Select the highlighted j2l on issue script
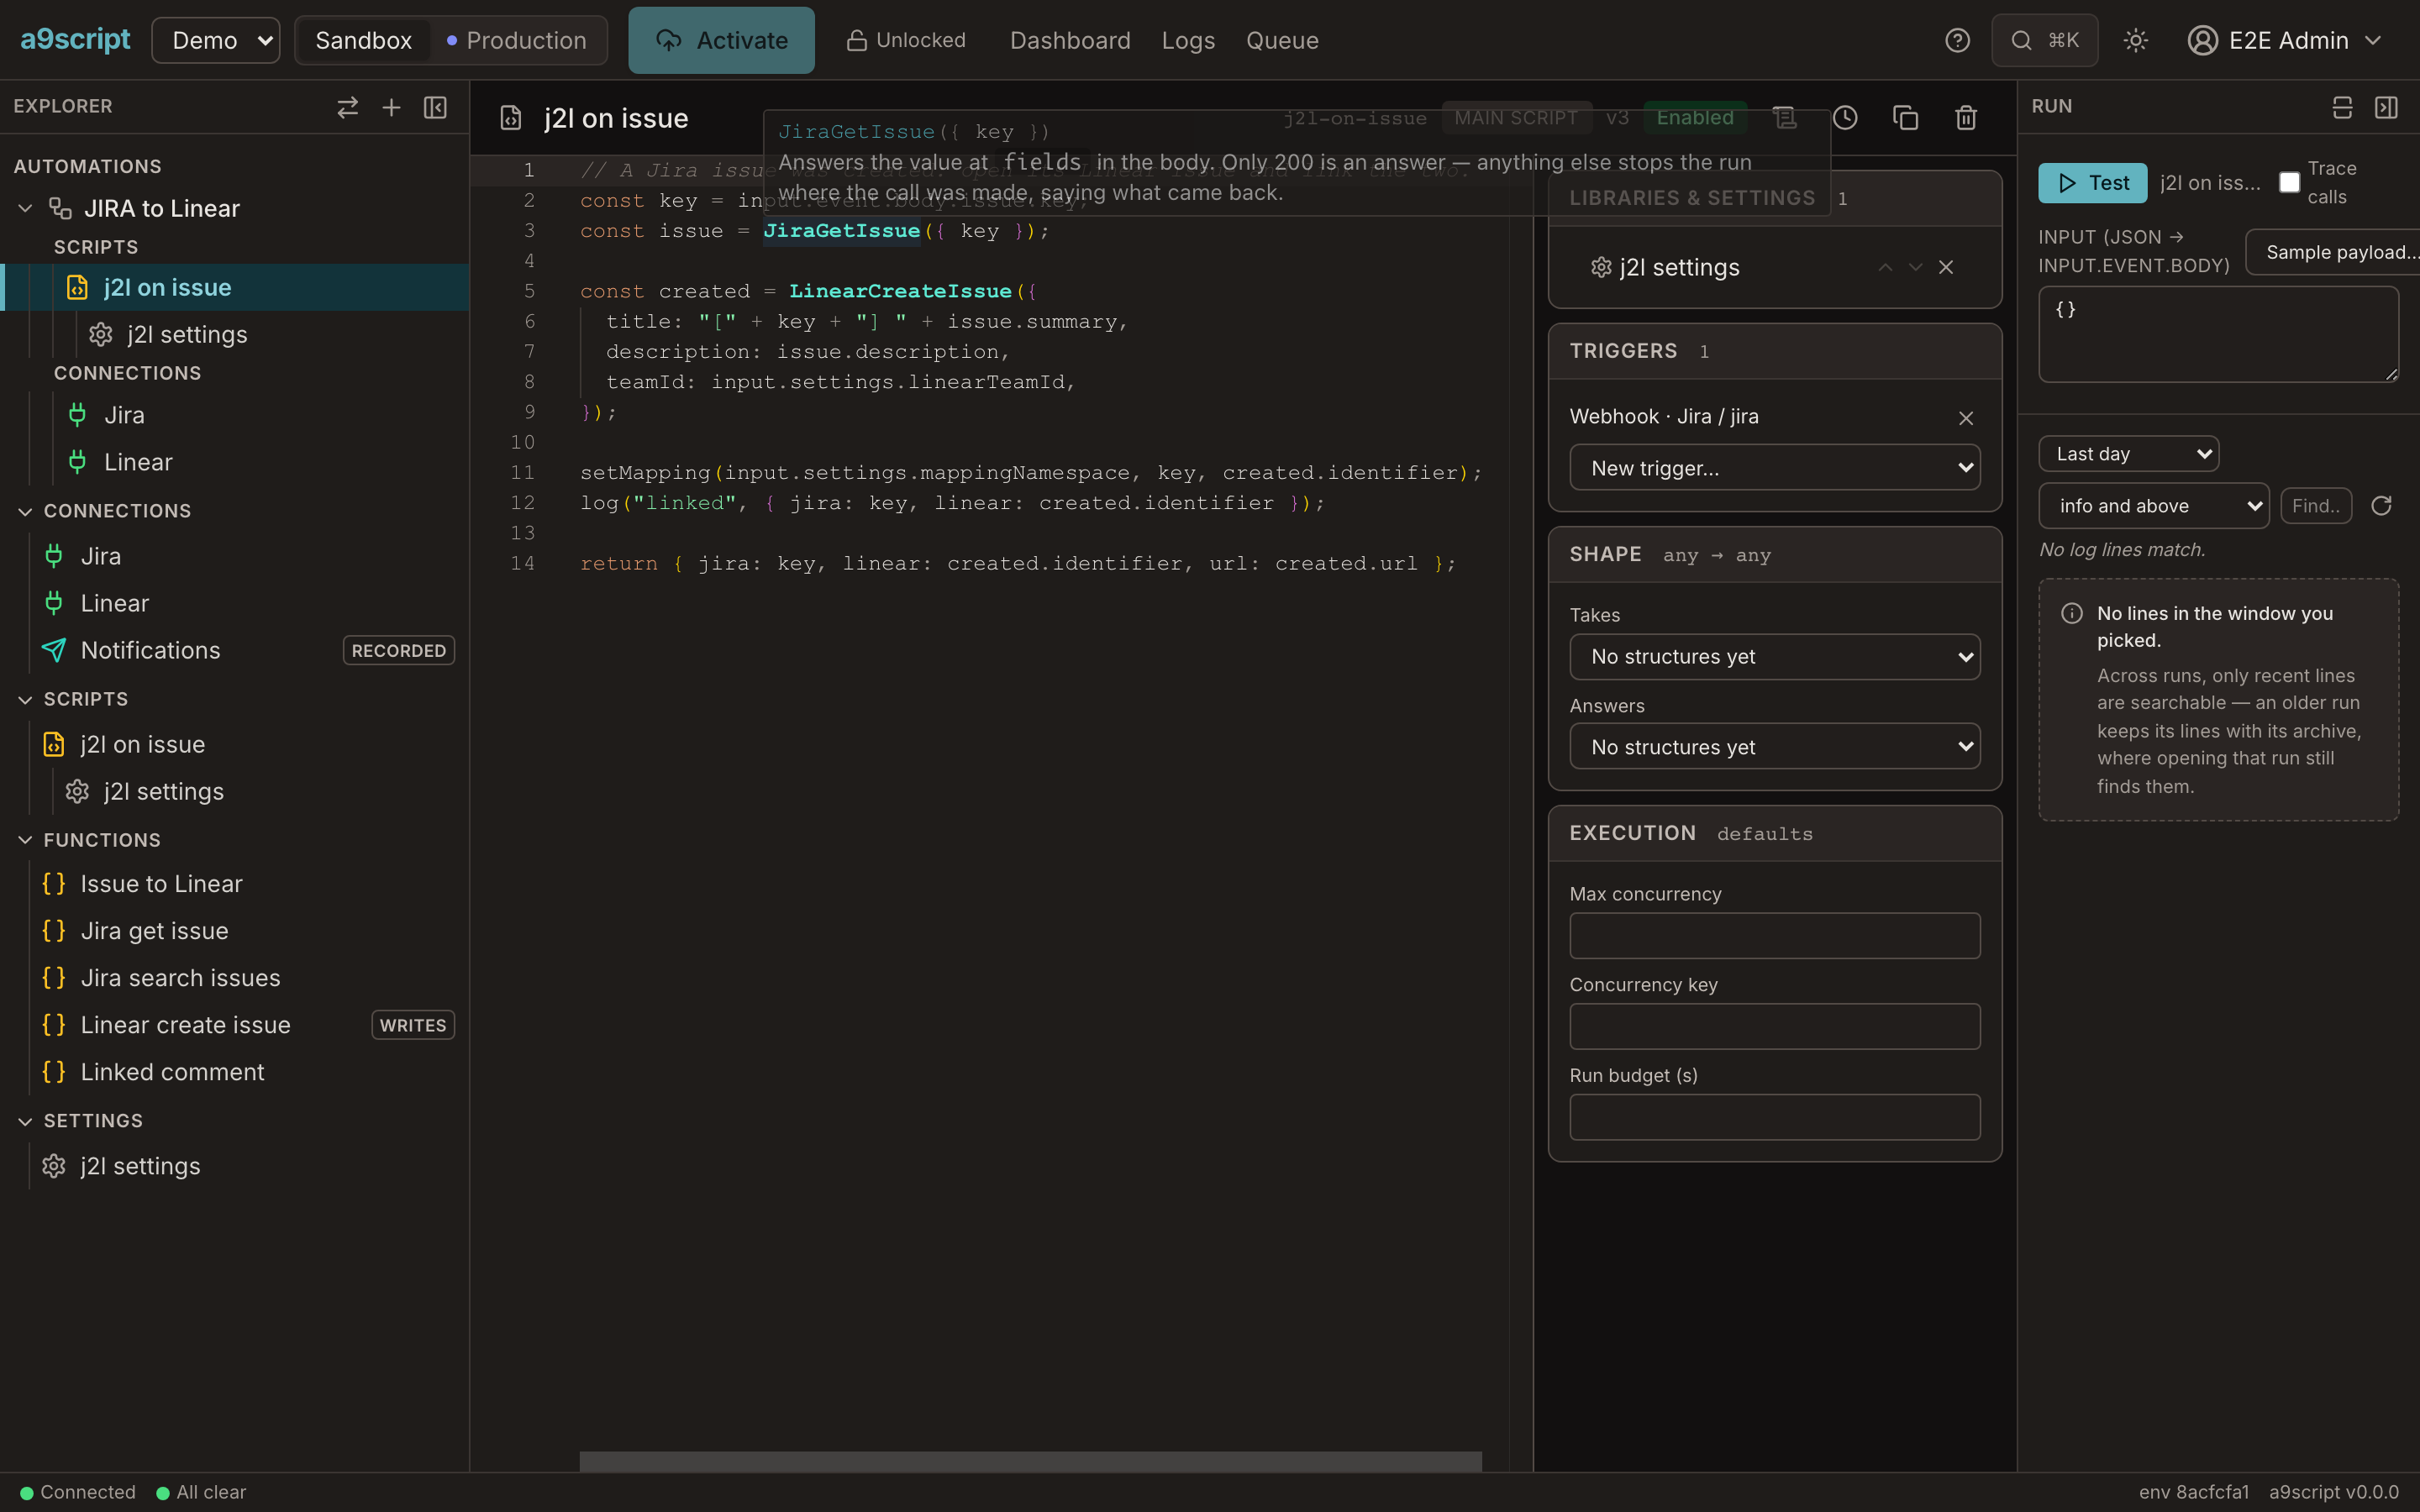 [x=235, y=287]
